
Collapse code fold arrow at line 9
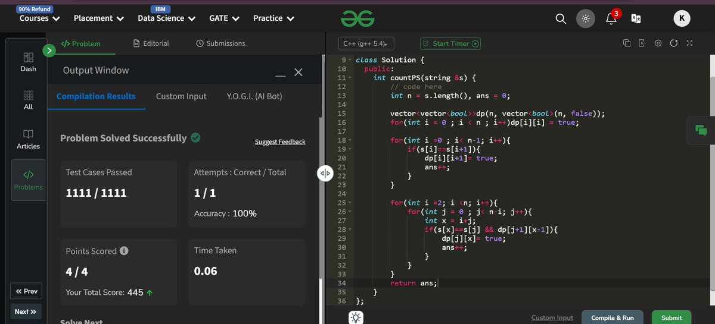(351, 60)
